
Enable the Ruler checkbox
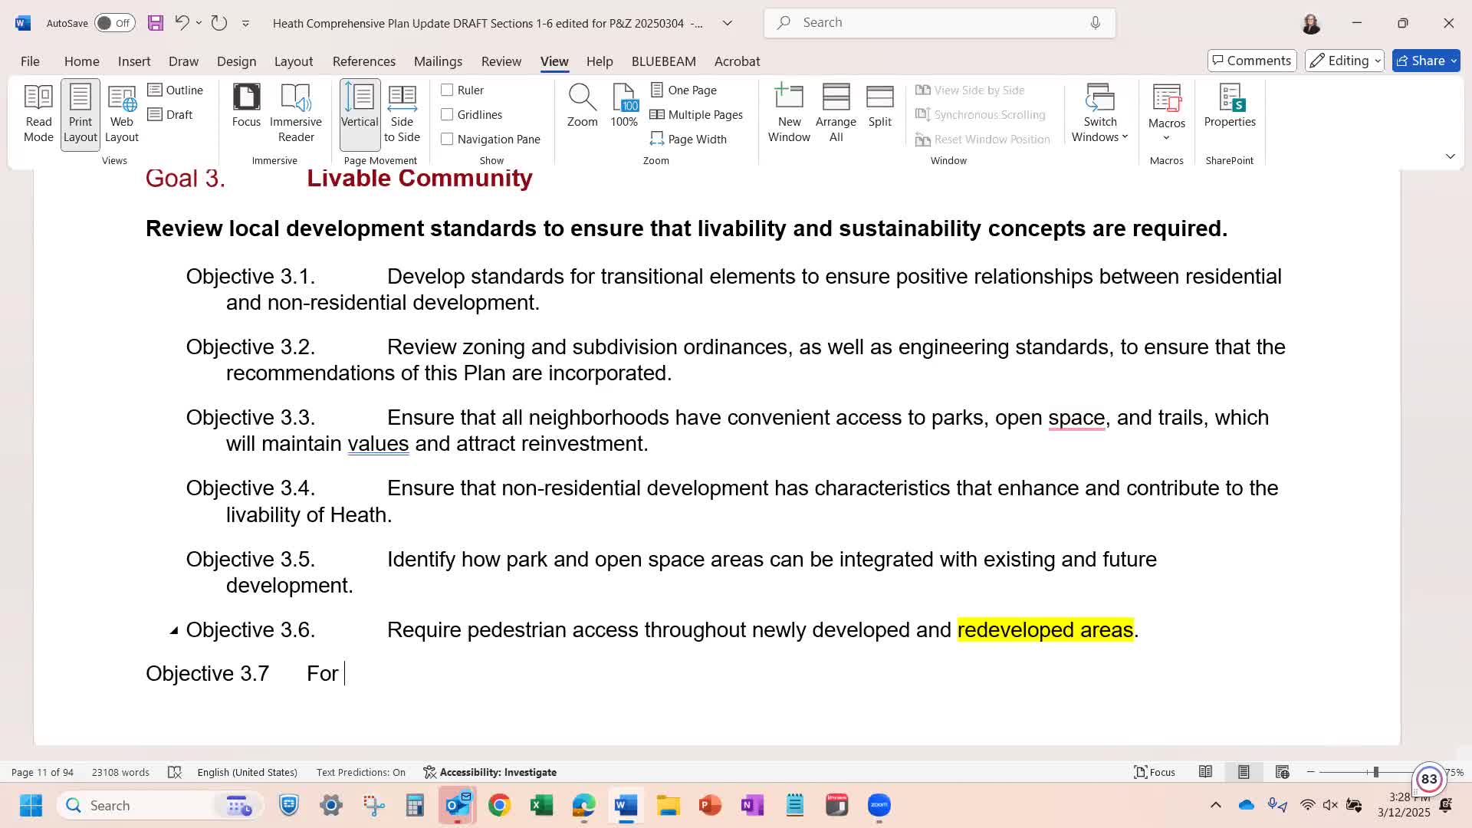point(447,90)
